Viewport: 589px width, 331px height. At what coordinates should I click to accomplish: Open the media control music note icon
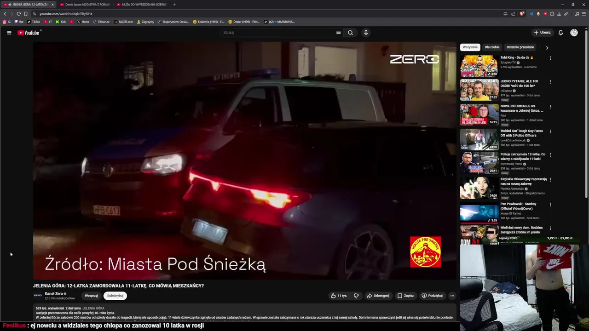point(577,14)
